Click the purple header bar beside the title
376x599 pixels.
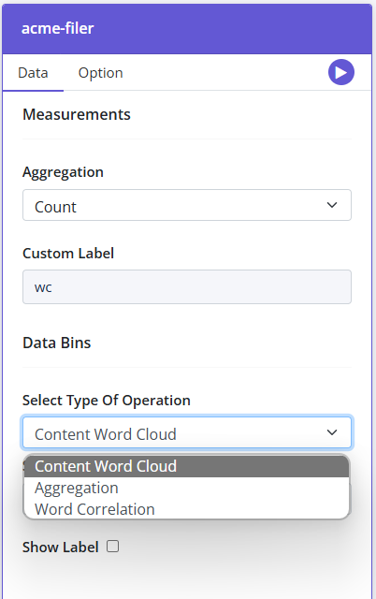point(233,29)
